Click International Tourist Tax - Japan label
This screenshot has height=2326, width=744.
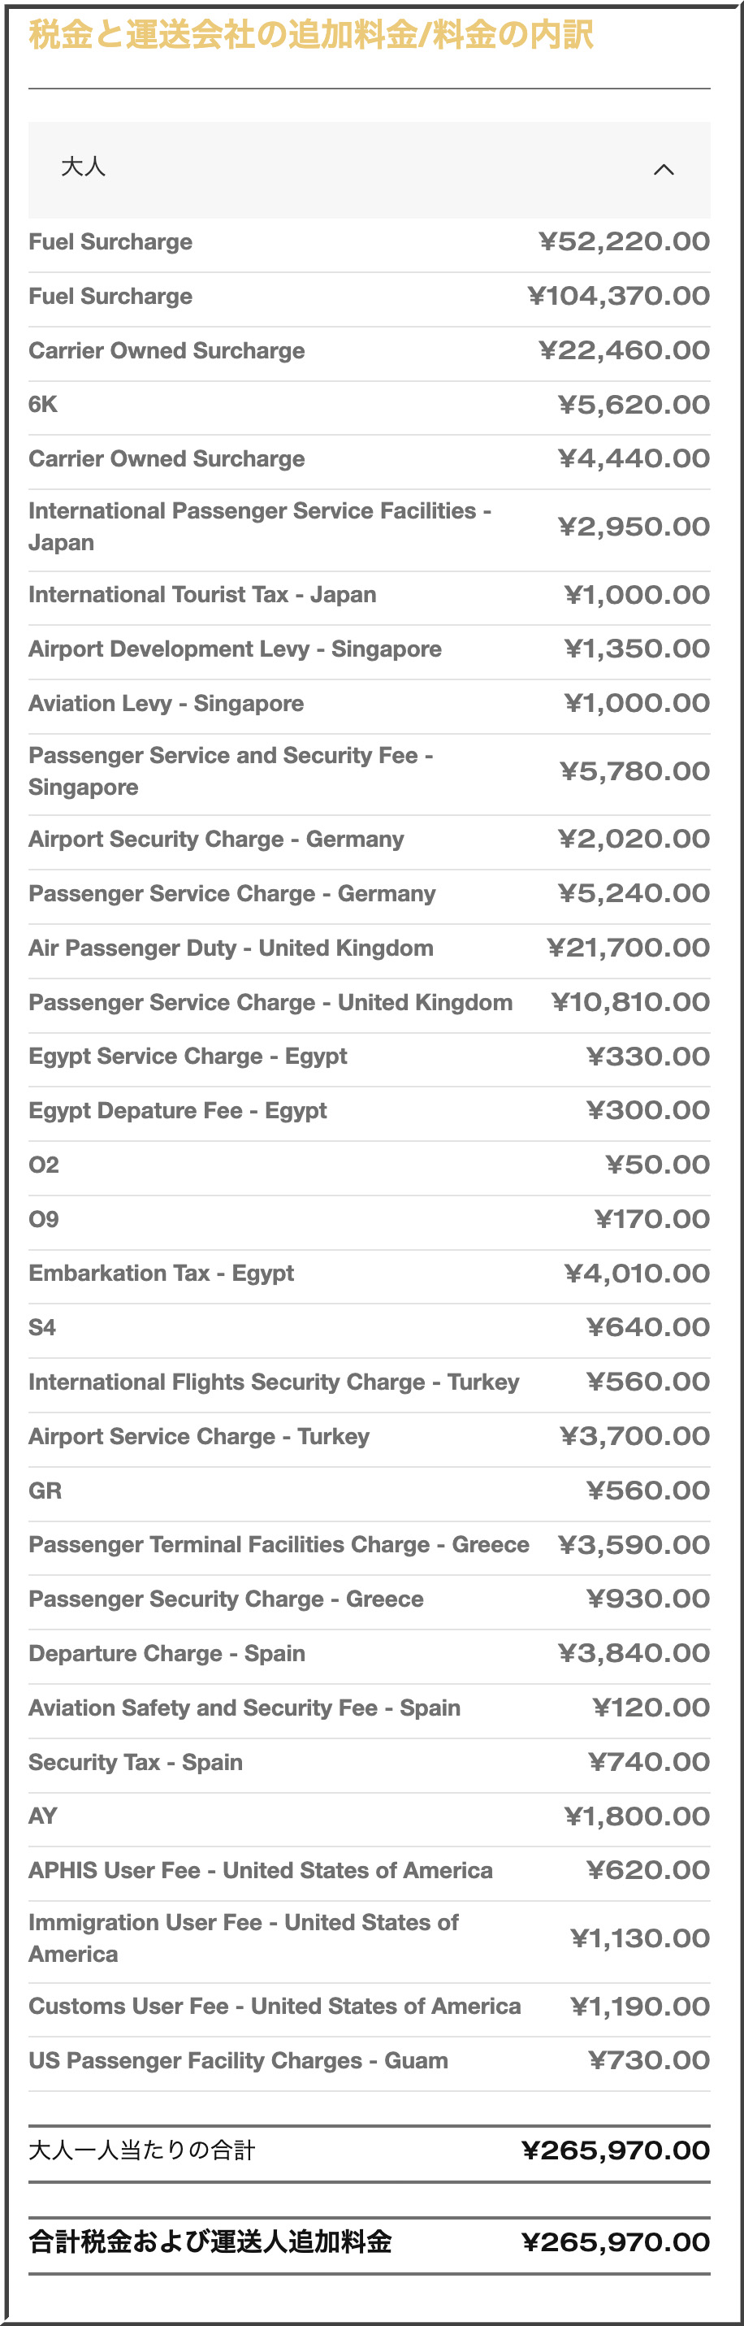(202, 595)
